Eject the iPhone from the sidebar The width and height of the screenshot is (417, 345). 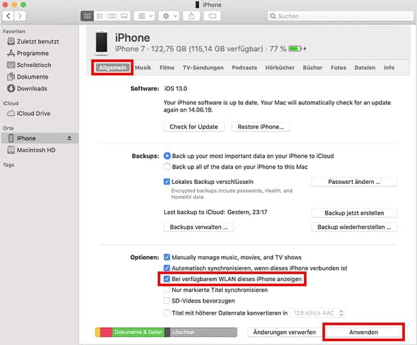coord(69,138)
